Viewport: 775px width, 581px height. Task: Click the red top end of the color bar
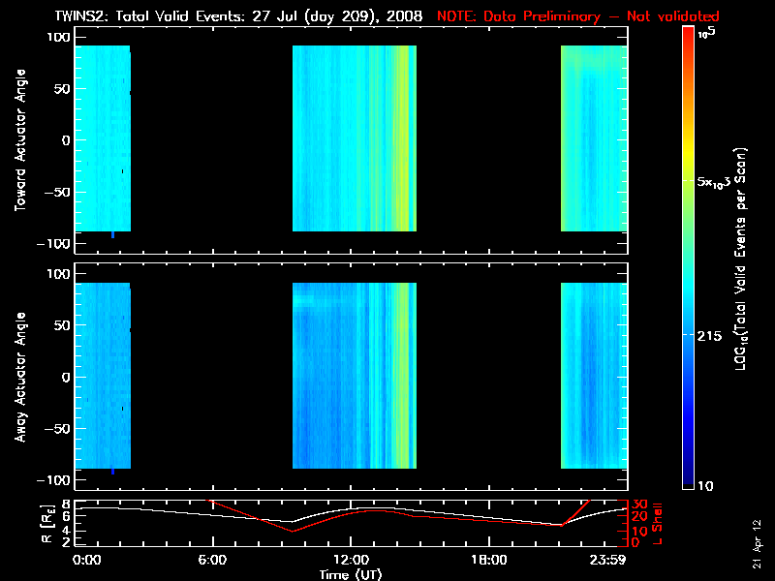(688, 34)
